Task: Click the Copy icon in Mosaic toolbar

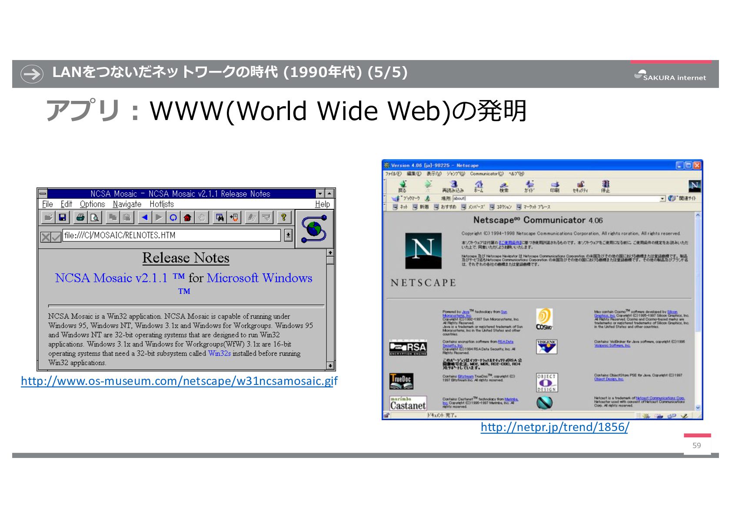Action: tap(113, 217)
